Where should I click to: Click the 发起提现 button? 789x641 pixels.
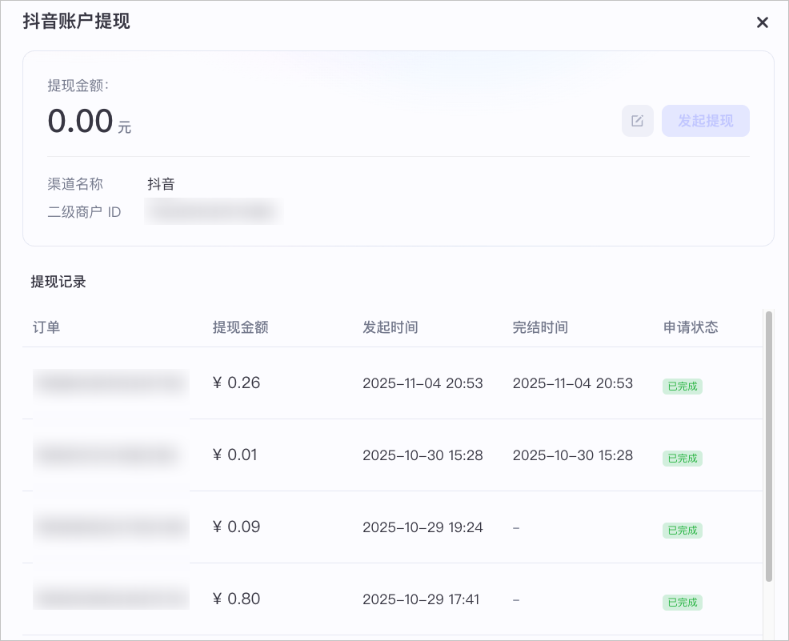(x=706, y=121)
